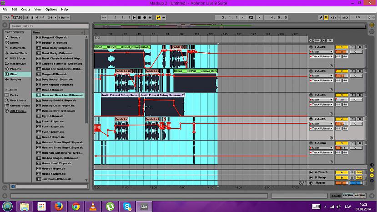Screen dimensions: 377x212
Task: Click the browser Search field
Action: (x=49, y=26)
